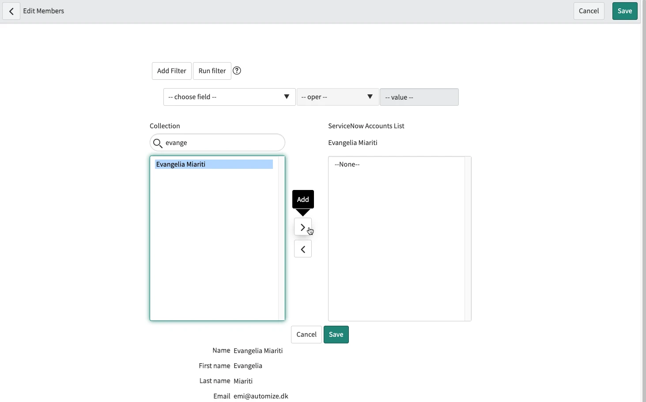Click the 'evange' search input field
This screenshot has height=402, width=646.
pyautogui.click(x=208, y=143)
